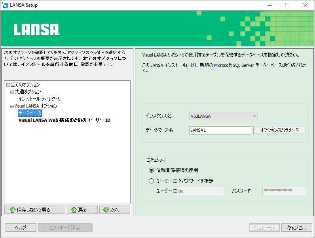315x238 pixels.
Task: Select the Visual LANSA オプション tree label
Action: (36, 106)
